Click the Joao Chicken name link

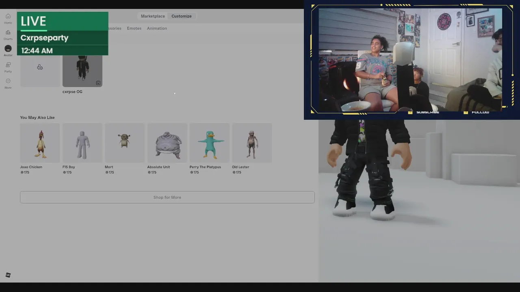point(31,167)
